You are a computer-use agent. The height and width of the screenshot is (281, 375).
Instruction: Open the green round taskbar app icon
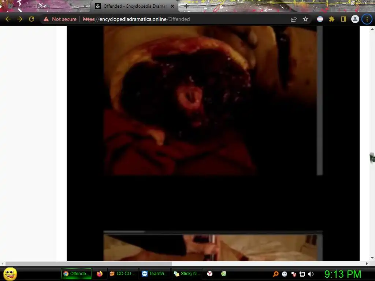224,274
